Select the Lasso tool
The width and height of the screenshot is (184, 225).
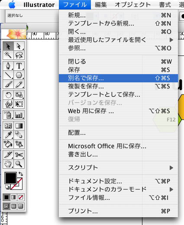[19, 55]
